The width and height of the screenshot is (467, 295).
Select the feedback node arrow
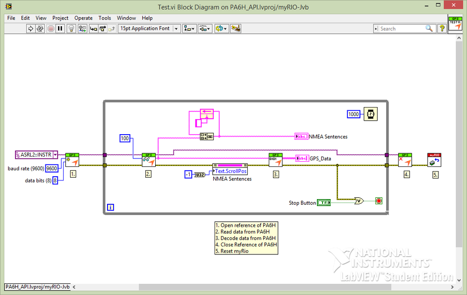click(x=207, y=114)
